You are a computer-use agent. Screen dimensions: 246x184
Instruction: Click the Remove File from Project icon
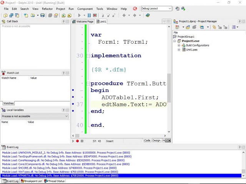pyautogui.click(x=69, y=15)
